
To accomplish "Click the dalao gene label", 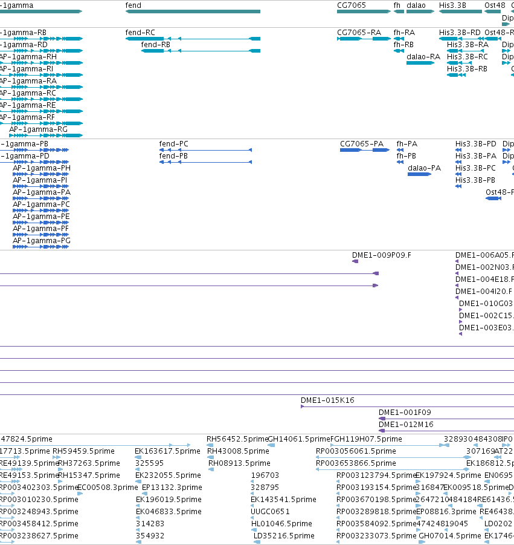I will pyautogui.click(x=416, y=5).
